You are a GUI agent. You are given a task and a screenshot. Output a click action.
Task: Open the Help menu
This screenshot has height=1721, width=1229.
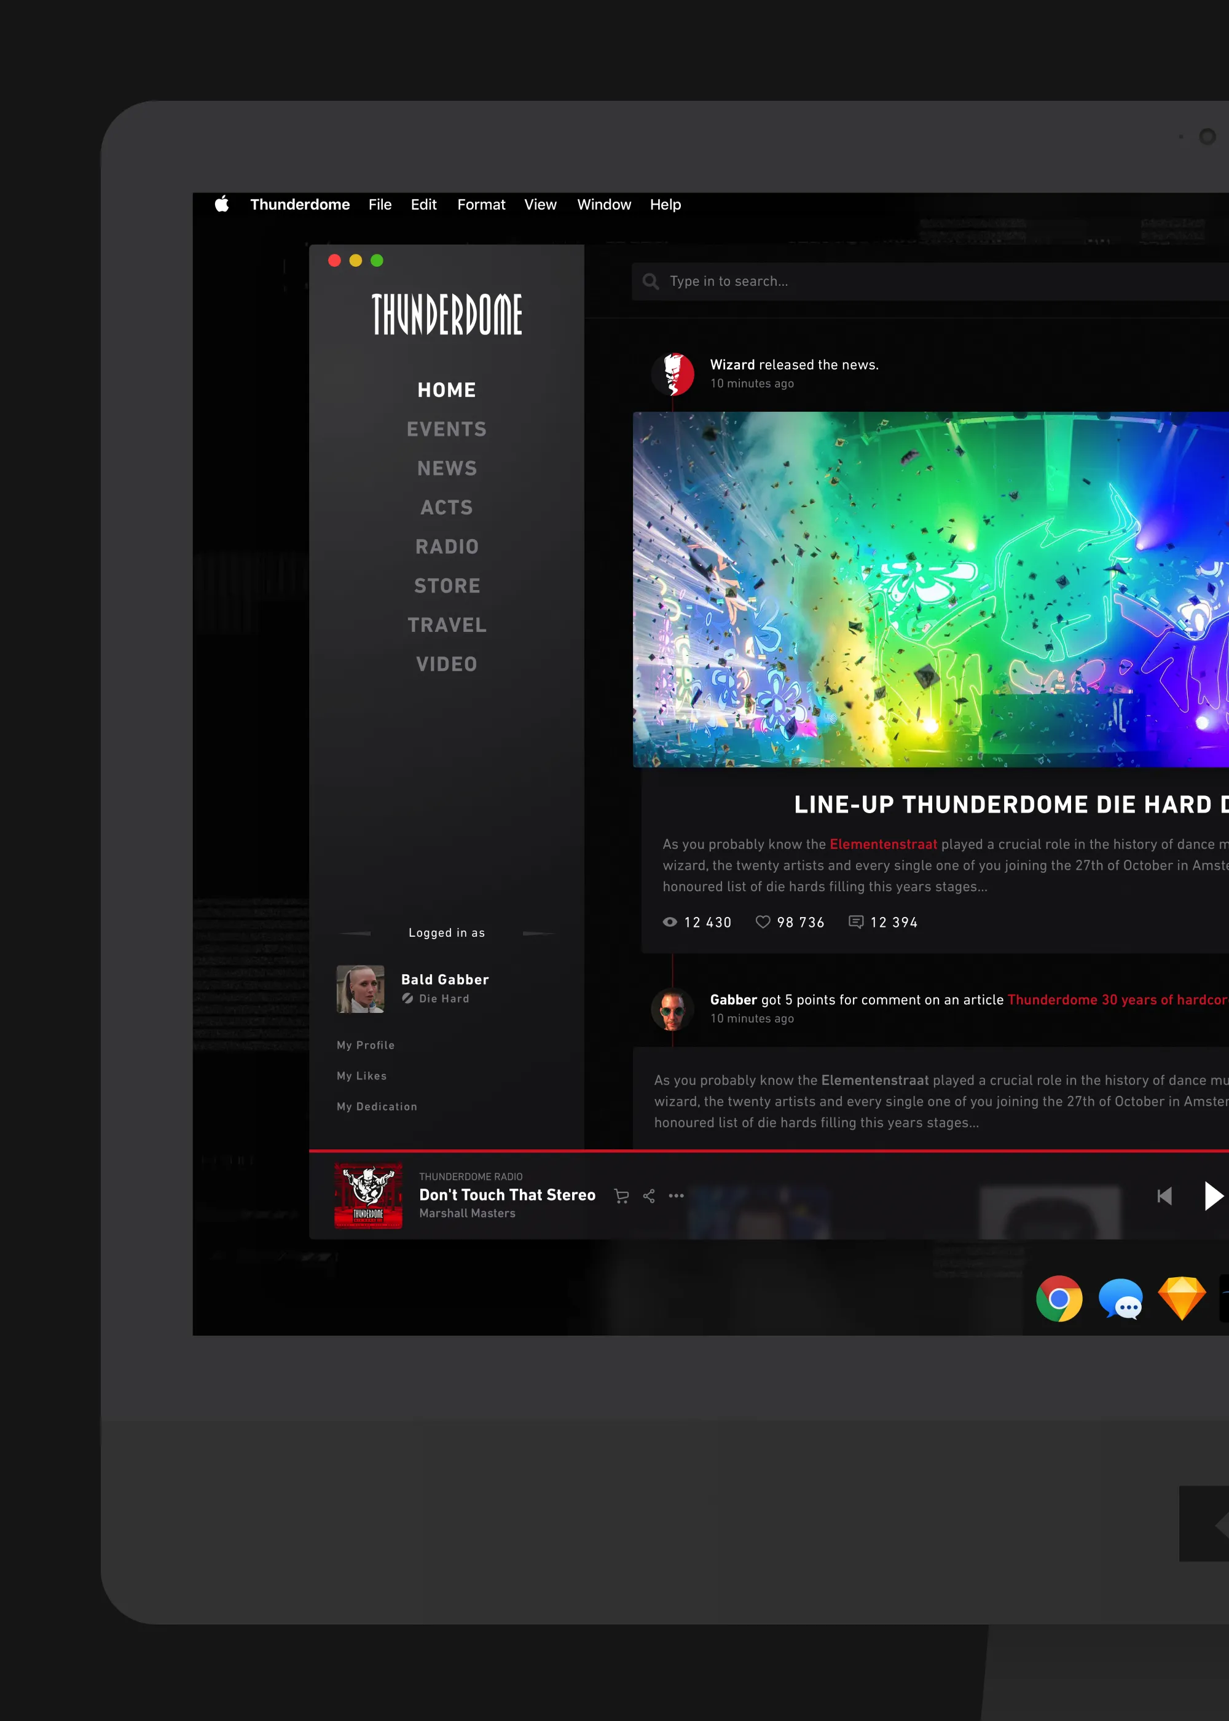click(666, 204)
